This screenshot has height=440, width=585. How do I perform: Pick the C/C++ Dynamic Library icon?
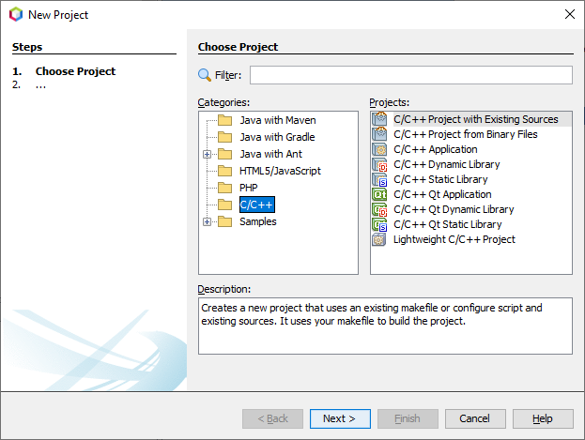coord(379,164)
